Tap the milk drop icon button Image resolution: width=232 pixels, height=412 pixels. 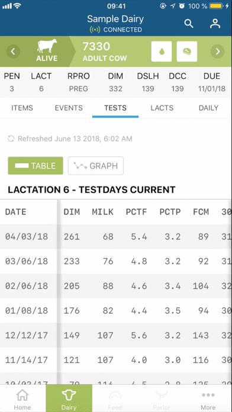pyautogui.click(x=162, y=51)
